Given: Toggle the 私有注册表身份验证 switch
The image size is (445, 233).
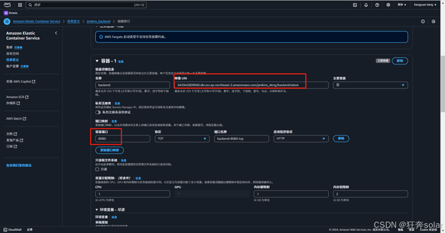Looking at the screenshot, I should point(98,112).
